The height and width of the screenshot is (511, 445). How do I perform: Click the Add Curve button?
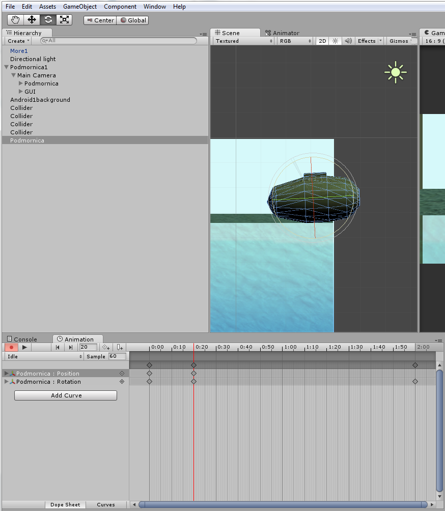[66, 395]
